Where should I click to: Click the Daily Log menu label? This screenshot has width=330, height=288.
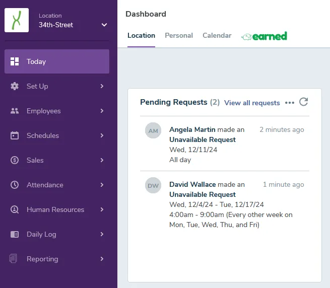41,234
